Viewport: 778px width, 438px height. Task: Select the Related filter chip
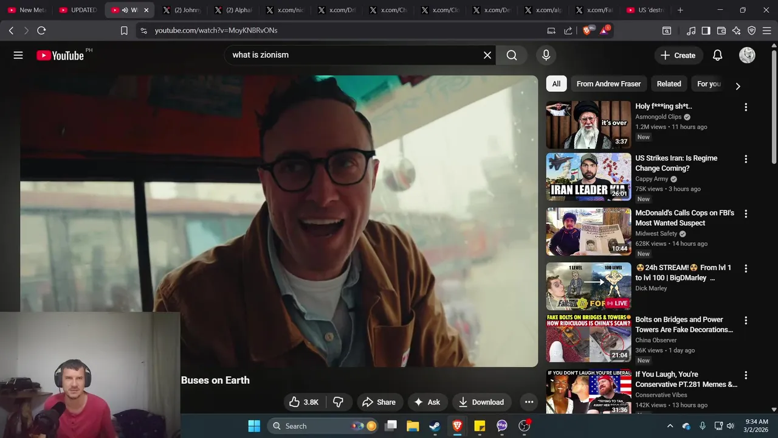[x=669, y=84]
